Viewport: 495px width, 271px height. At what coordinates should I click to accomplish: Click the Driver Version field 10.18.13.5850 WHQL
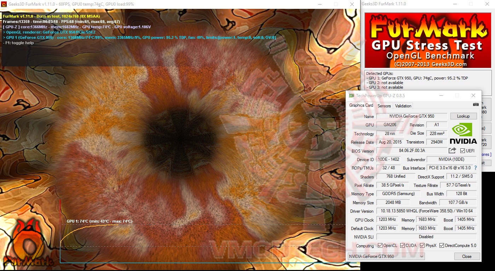click(x=426, y=211)
